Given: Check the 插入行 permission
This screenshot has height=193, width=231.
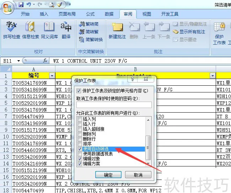Looking at the screenshot, I should pos(80,124).
